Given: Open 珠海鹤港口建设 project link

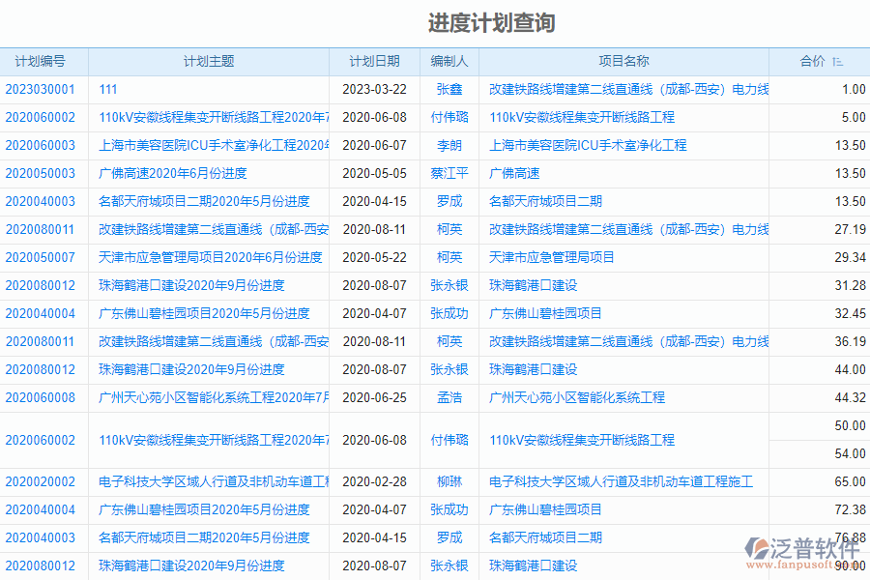Looking at the screenshot, I should coord(533,285).
